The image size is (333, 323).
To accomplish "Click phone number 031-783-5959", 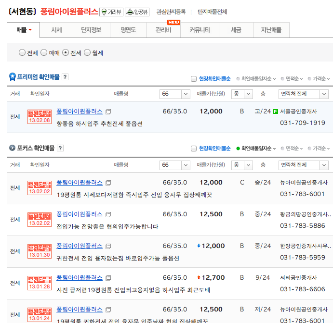I will point(303,258).
